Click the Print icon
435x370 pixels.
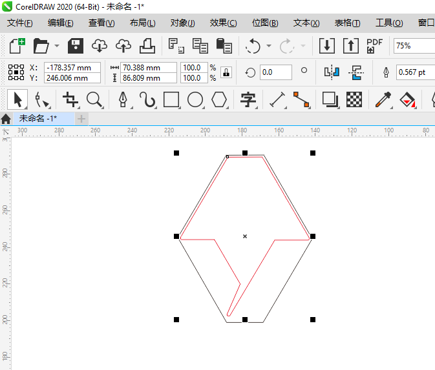(147, 46)
